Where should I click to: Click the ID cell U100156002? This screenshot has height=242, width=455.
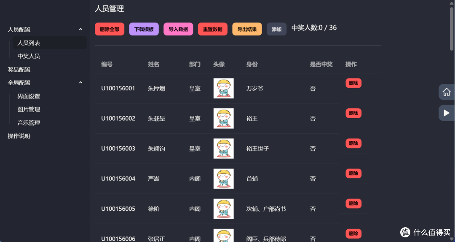[x=118, y=118]
